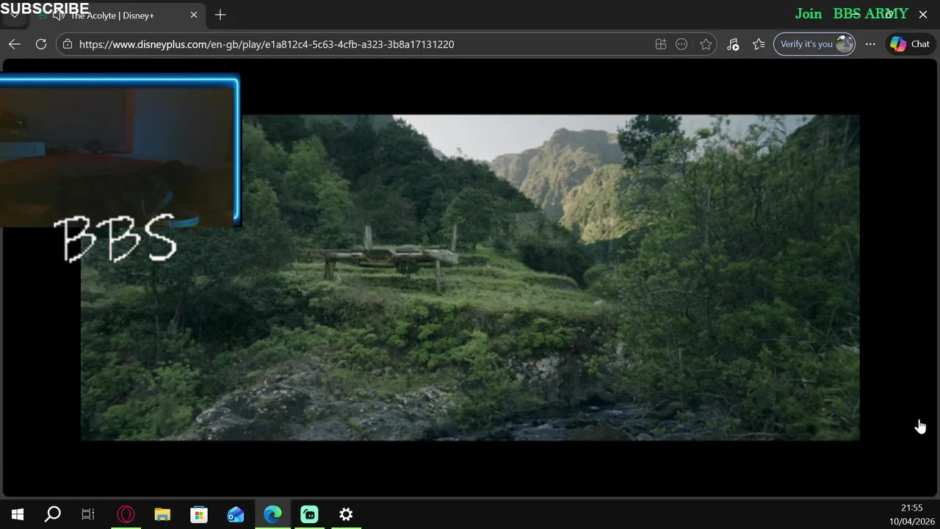Open the Favorites list icon
The image size is (940, 529).
[759, 44]
